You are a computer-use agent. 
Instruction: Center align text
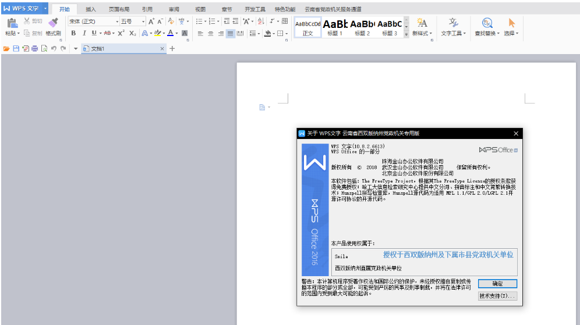tap(210, 33)
